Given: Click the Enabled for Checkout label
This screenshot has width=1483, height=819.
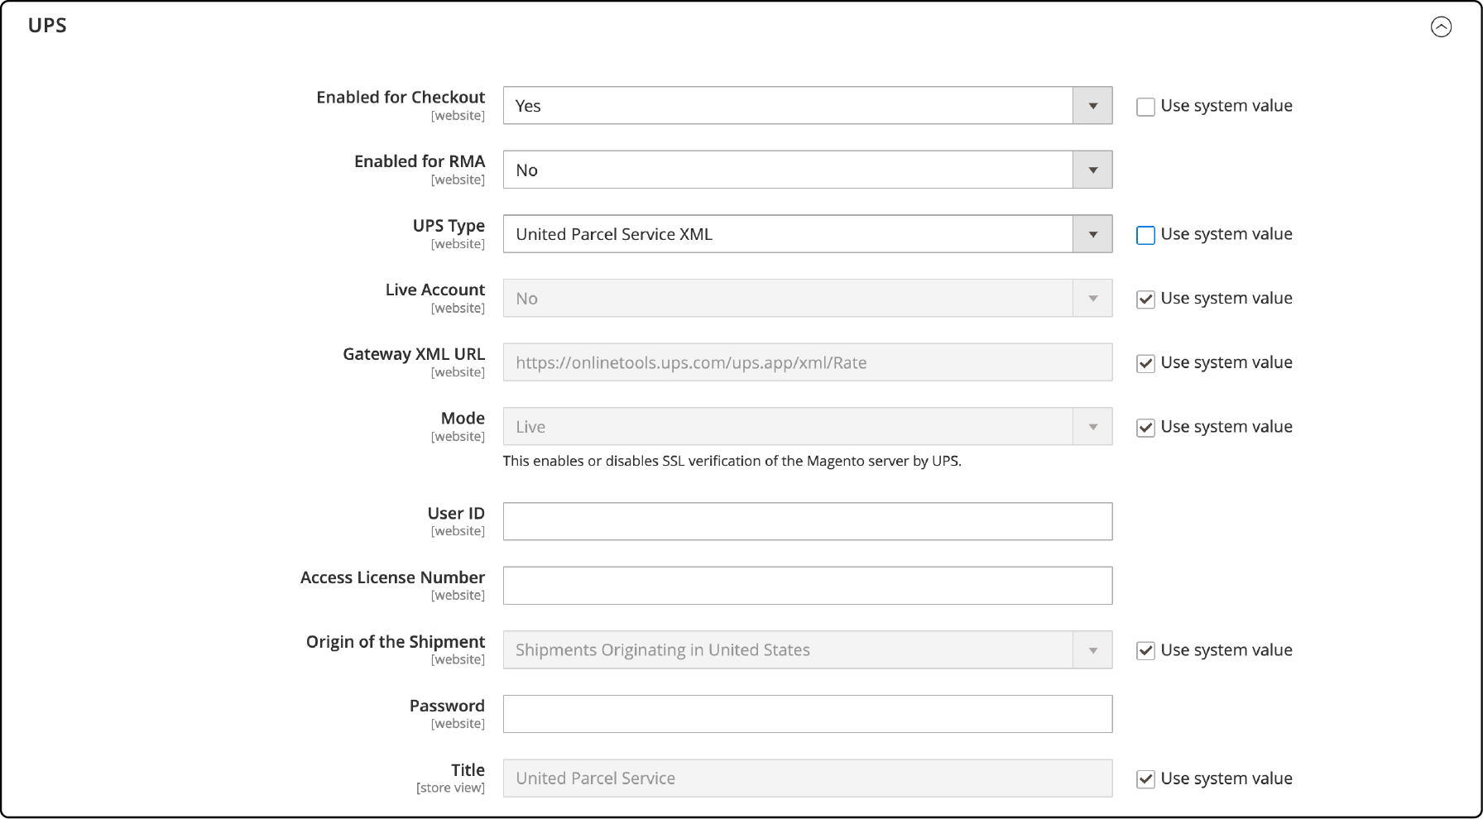Looking at the screenshot, I should tap(401, 98).
